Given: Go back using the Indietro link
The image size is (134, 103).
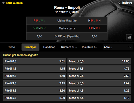Looking at the screenshot, I should click(x=127, y=3).
